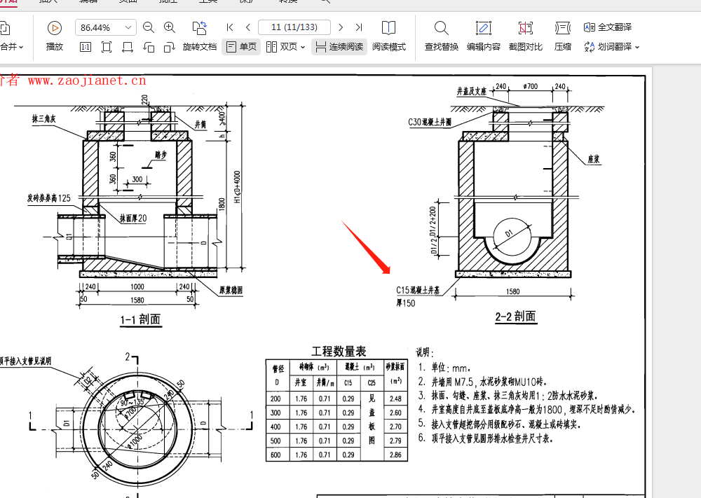
Task: Click the 井盖及支座 label
Action: click(x=471, y=91)
